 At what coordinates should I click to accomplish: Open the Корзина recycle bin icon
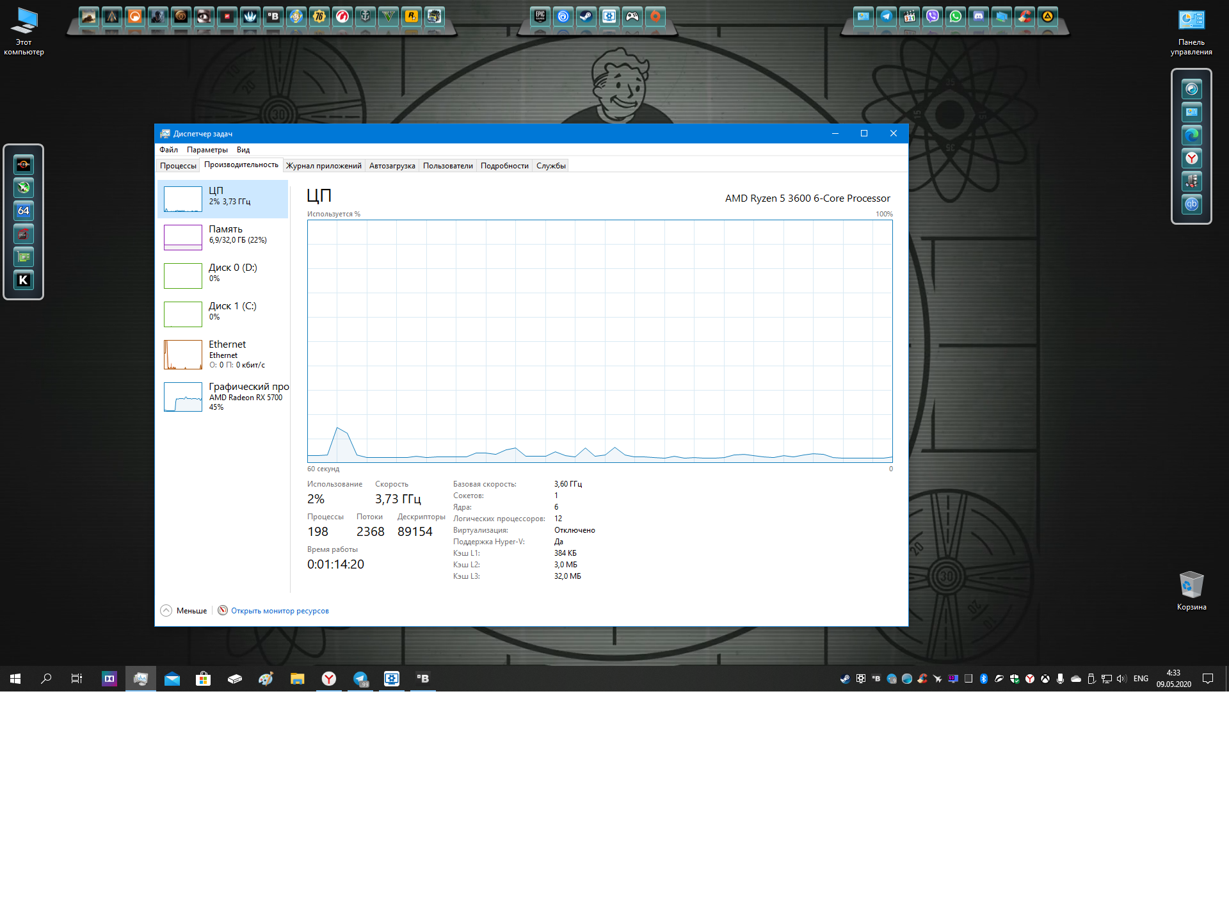1191,591
